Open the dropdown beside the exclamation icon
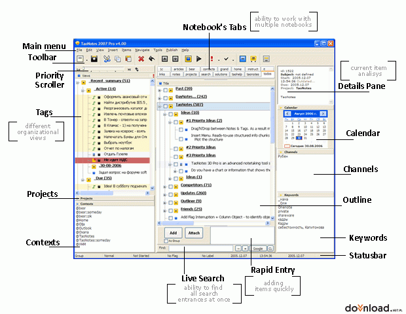 point(219,60)
